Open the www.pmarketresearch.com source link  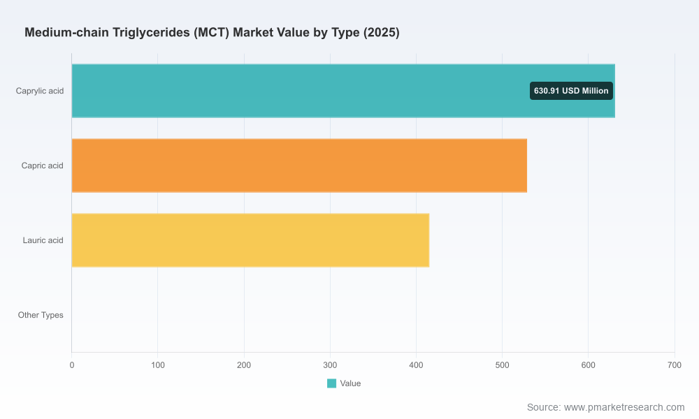[x=624, y=407]
